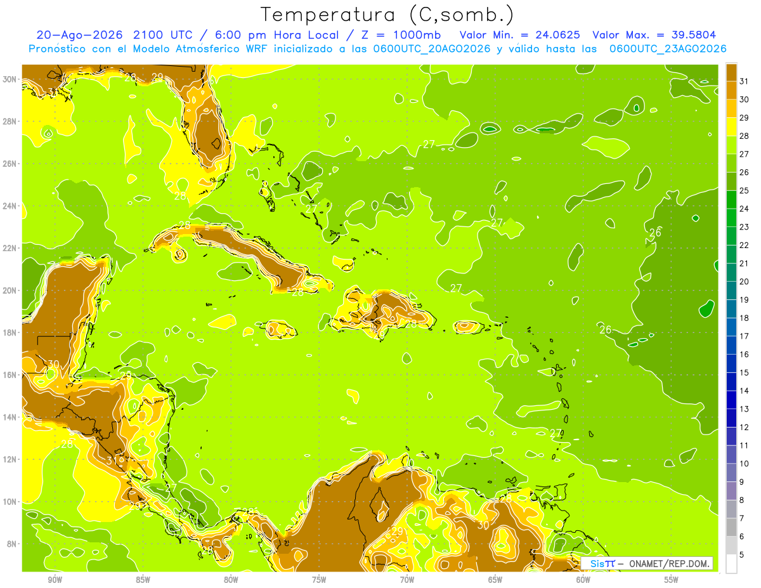The width and height of the screenshot is (761, 588).
Task: Select the 11 value on the color scale
Action: pyautogui.click(x=745, y=445)
